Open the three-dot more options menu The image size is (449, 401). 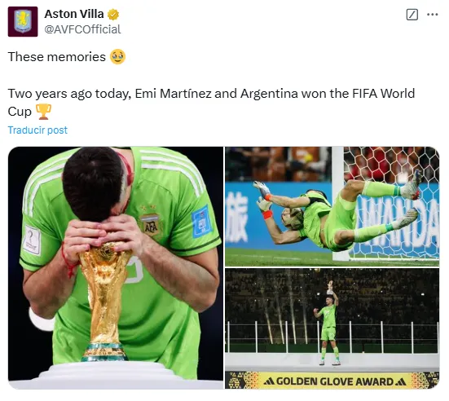[x=433, y=15]
